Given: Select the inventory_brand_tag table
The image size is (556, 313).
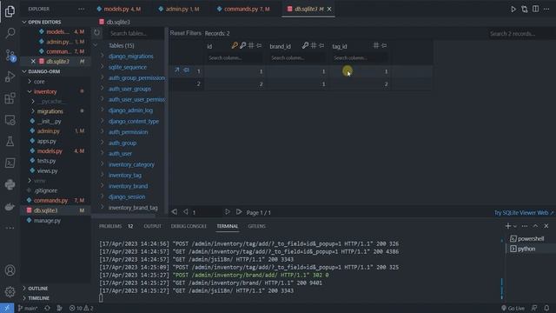Looking at the screenshot, I should click(133, 208).
